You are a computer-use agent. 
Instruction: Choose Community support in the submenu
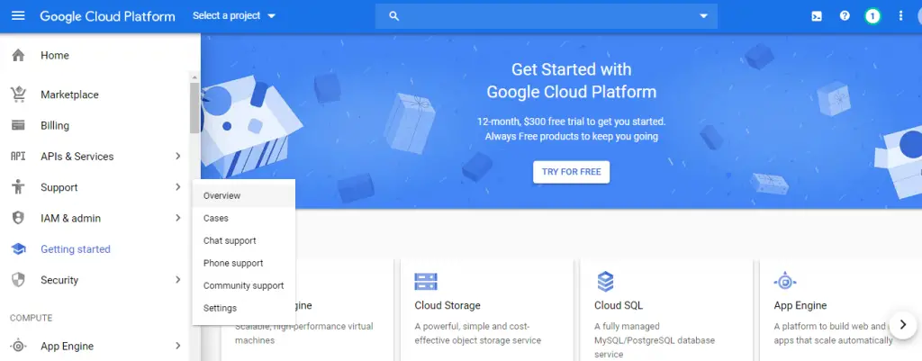pyautogui.click(x=243, y=285)
